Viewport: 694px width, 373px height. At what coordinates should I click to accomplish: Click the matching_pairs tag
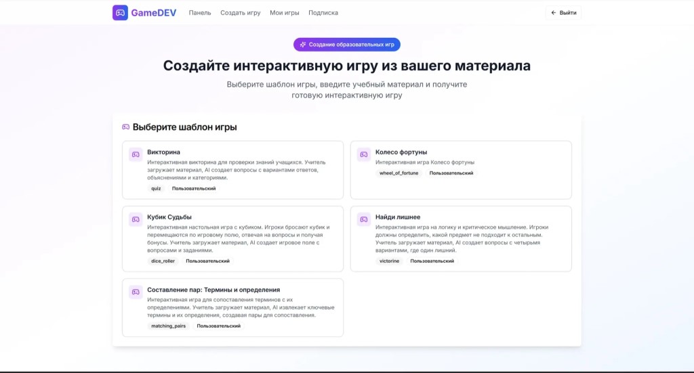tap(169, 326)
